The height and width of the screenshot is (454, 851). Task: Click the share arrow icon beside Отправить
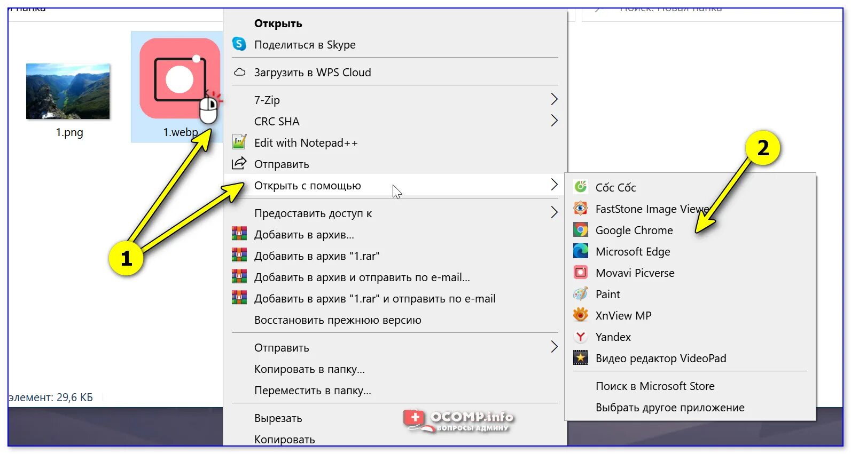click(239, 163)
